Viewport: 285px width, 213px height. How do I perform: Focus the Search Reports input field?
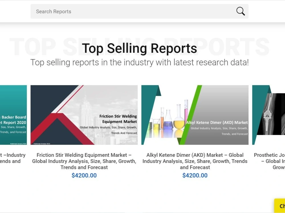coord(139,11)
